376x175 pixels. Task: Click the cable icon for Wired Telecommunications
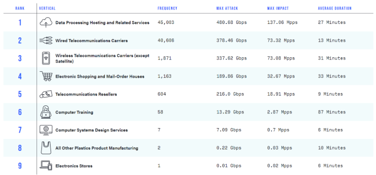(x=46, y=41)
